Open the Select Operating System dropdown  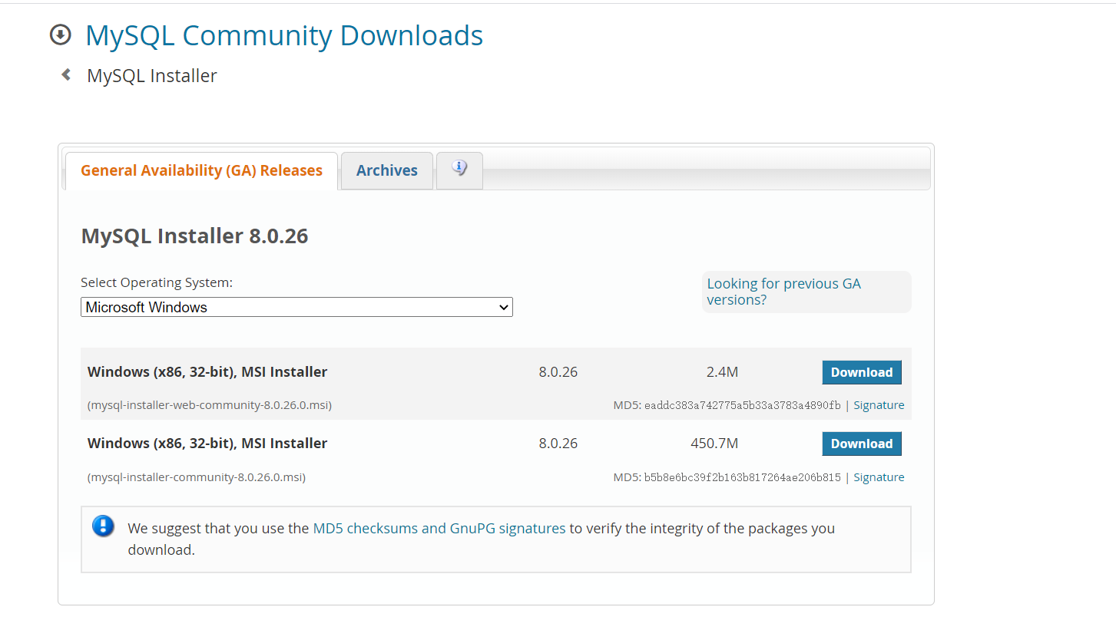[296, 307]
